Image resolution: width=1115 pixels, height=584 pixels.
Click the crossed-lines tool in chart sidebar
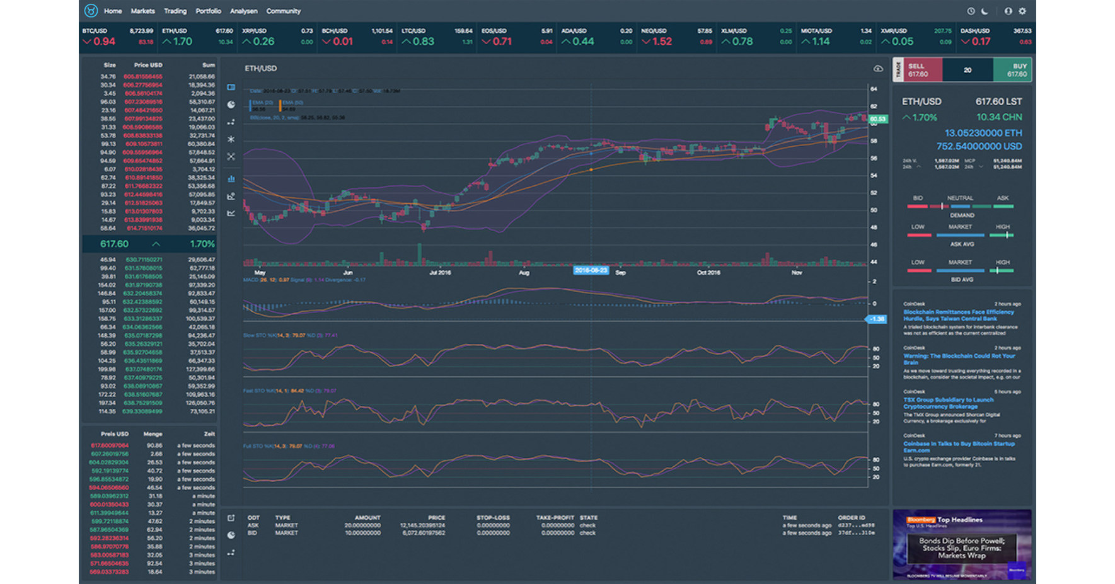[231, 156]
